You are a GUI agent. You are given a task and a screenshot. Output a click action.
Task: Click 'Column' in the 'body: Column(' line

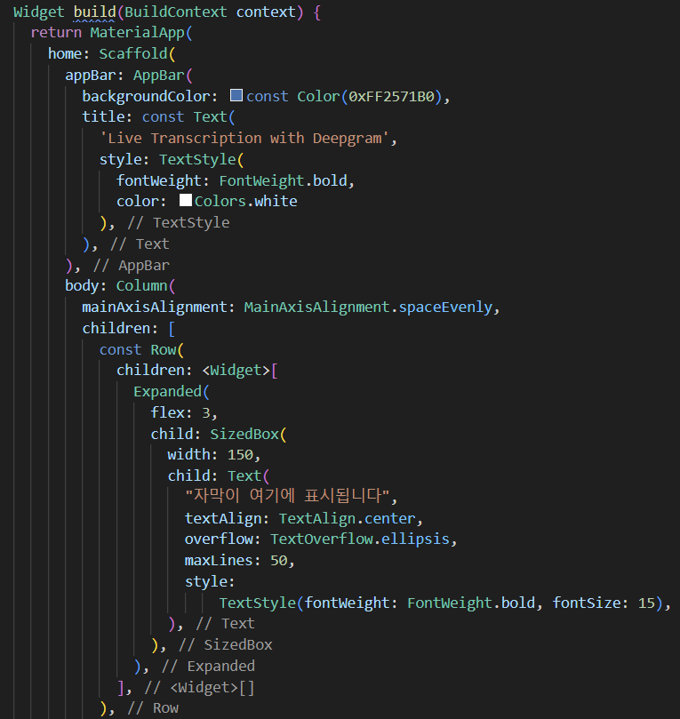pyautogui.click(x=141, y=285)
